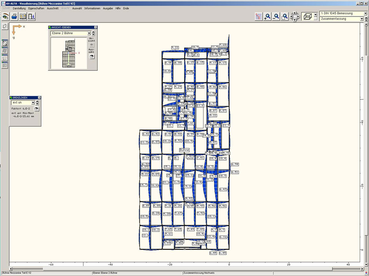Image resolution: width=369 pixels, height=276 pixels.
Task: Open the Ebene 2 Bühne dropdown
Action: coord(88,33)
